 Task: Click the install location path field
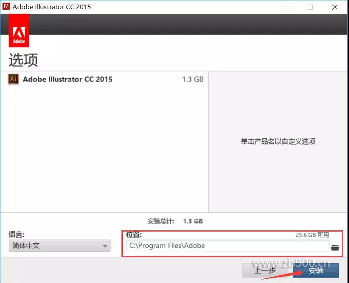point(228,245)
